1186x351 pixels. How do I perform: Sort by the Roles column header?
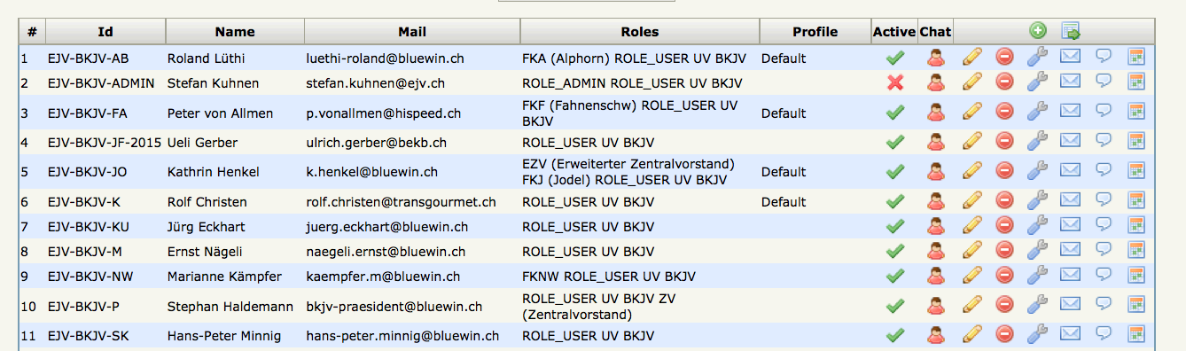(640, 32)
